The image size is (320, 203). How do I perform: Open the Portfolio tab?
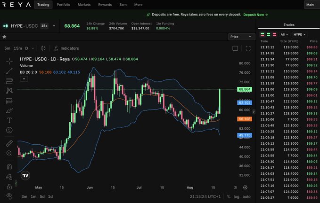pyautogui.click(x=64, y=5)
